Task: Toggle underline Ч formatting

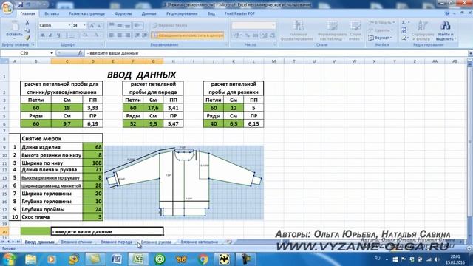Action: pos(58,35)
